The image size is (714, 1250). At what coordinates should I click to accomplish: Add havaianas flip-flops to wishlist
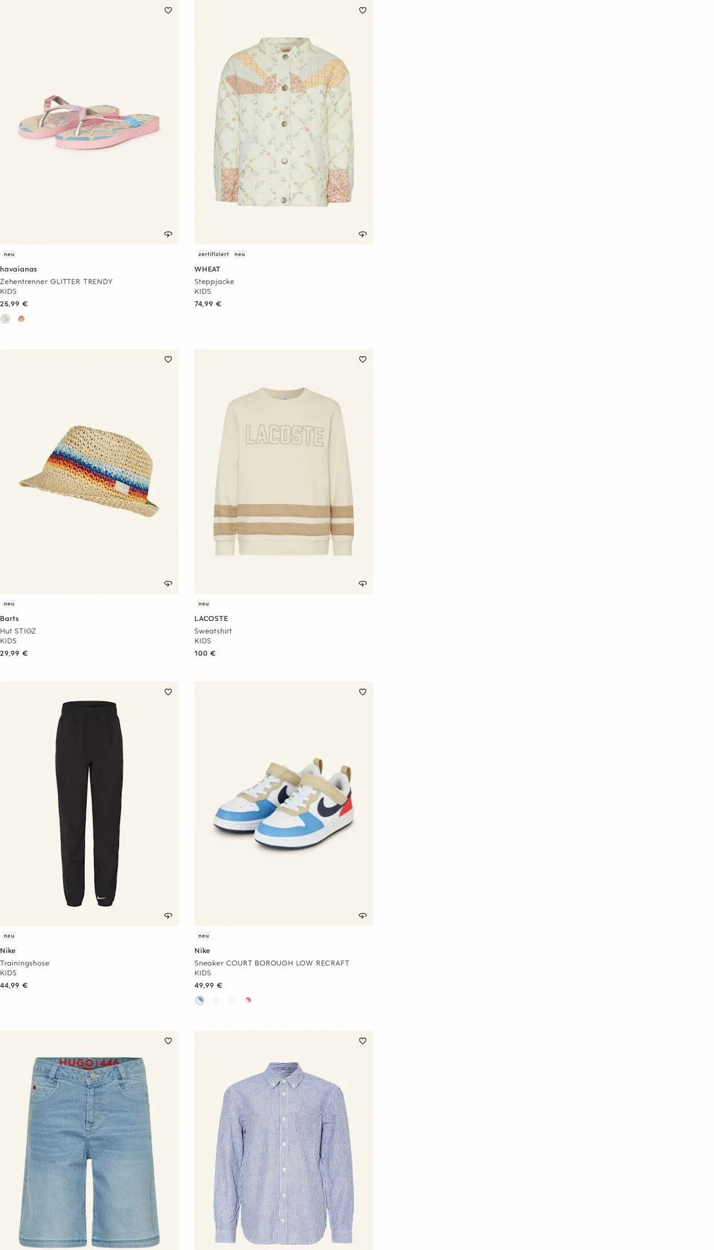coord(168,10)
